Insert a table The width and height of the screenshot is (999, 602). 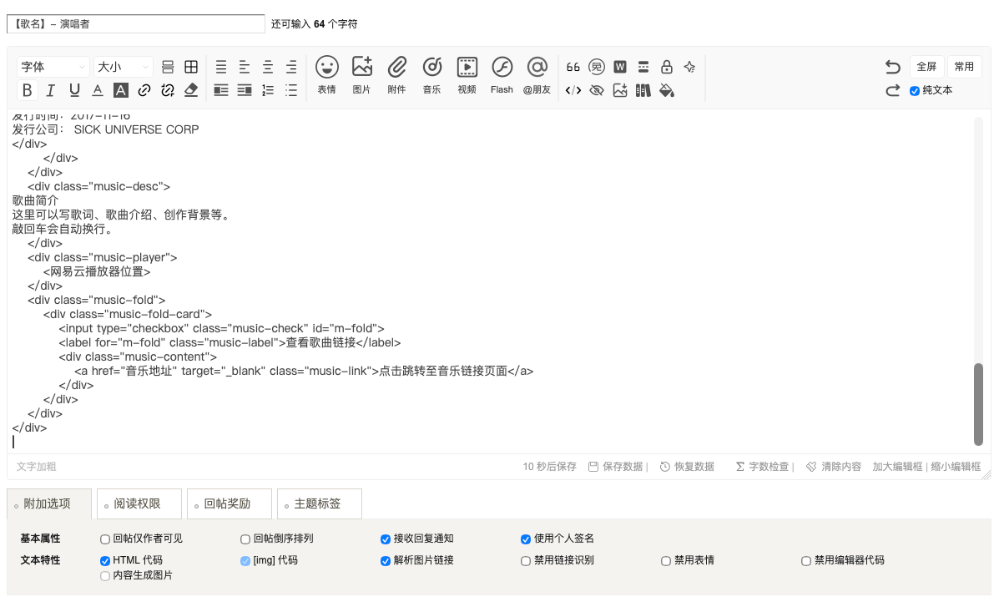click(x=190, y=67)
